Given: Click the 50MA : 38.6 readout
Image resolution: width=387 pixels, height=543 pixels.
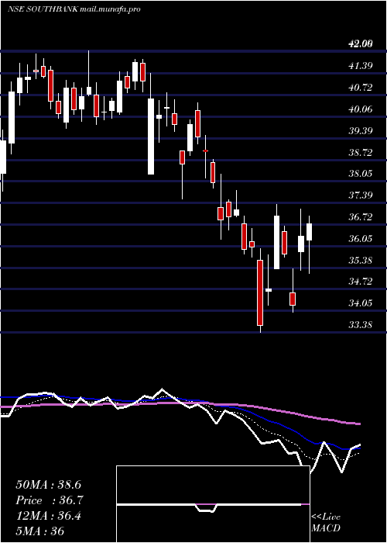Looking at the screenshot, I should pos(48,485).
